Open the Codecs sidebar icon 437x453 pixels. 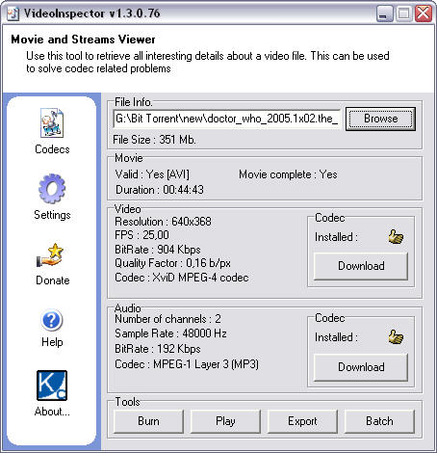coord(52,123)
